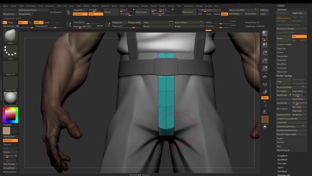Click the MergeDown button
Image resolution: width=312 pixels, height=176 pixels.
(x=9, y=14)
